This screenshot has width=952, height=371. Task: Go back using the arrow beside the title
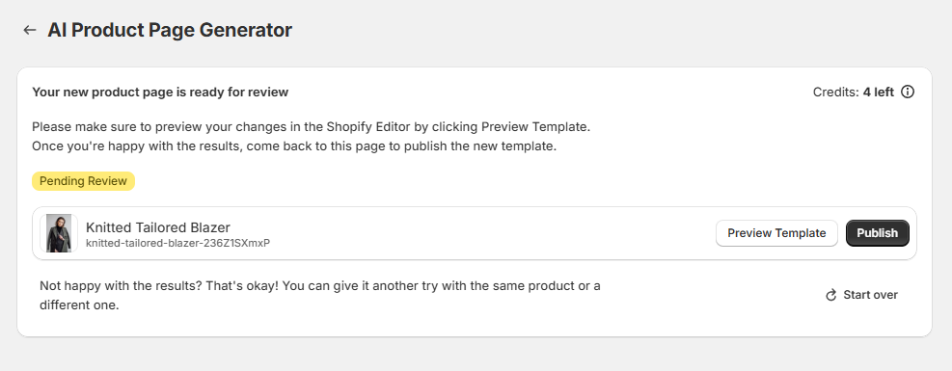point(30,30)
